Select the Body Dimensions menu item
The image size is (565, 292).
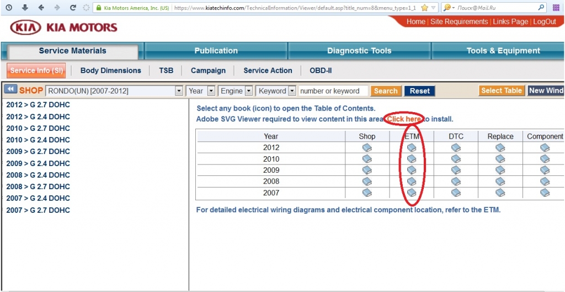coord(110,70)
